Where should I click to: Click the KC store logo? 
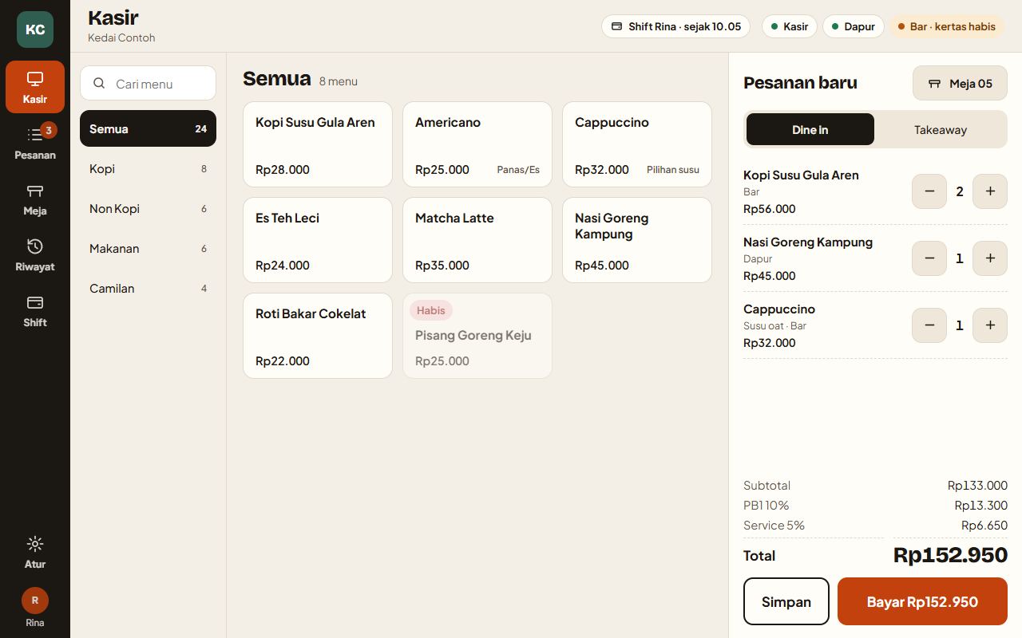(35, 30)
